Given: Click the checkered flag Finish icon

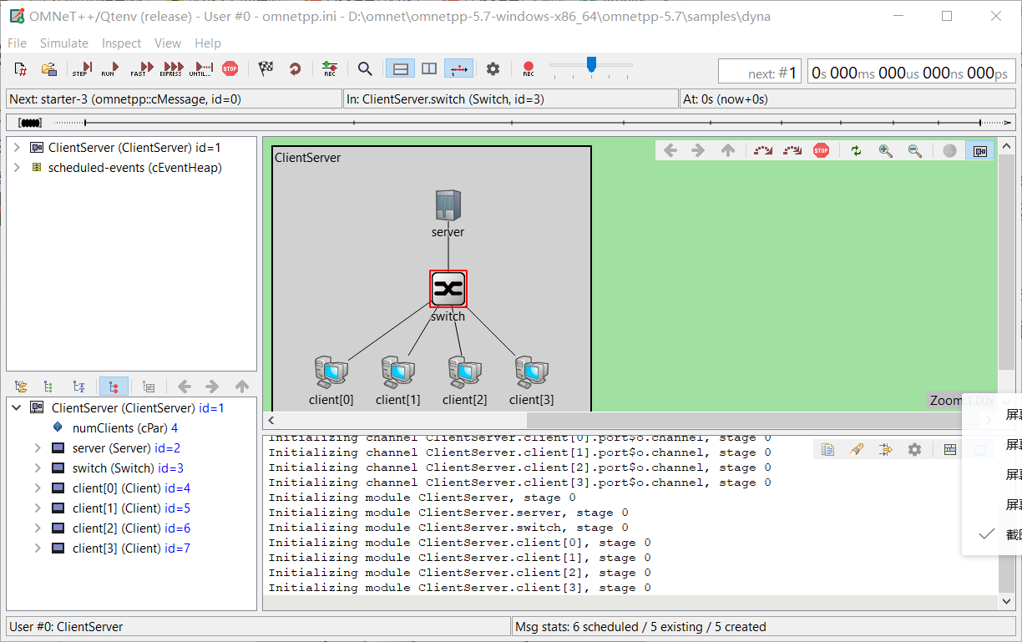Looking at the screenshot, I should (x=266, y=69).
